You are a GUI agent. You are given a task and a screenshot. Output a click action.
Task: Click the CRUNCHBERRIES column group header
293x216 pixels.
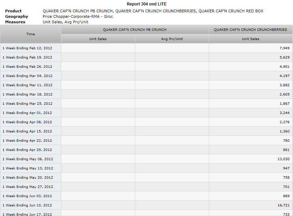[x=251, y=29]
